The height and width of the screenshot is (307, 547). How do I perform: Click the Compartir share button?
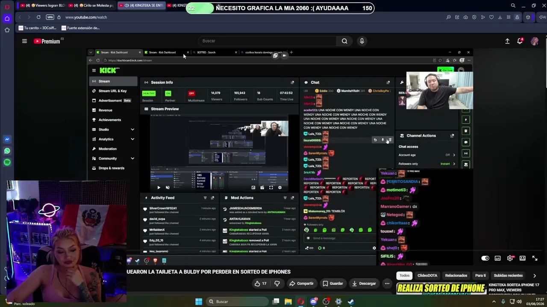pyautogui.click(x=301, y=284)
